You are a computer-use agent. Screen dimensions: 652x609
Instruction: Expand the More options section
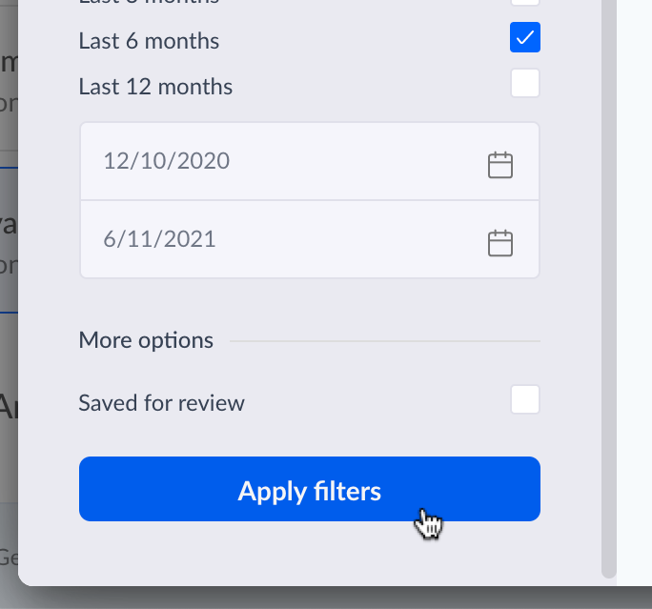pos(146,340)
